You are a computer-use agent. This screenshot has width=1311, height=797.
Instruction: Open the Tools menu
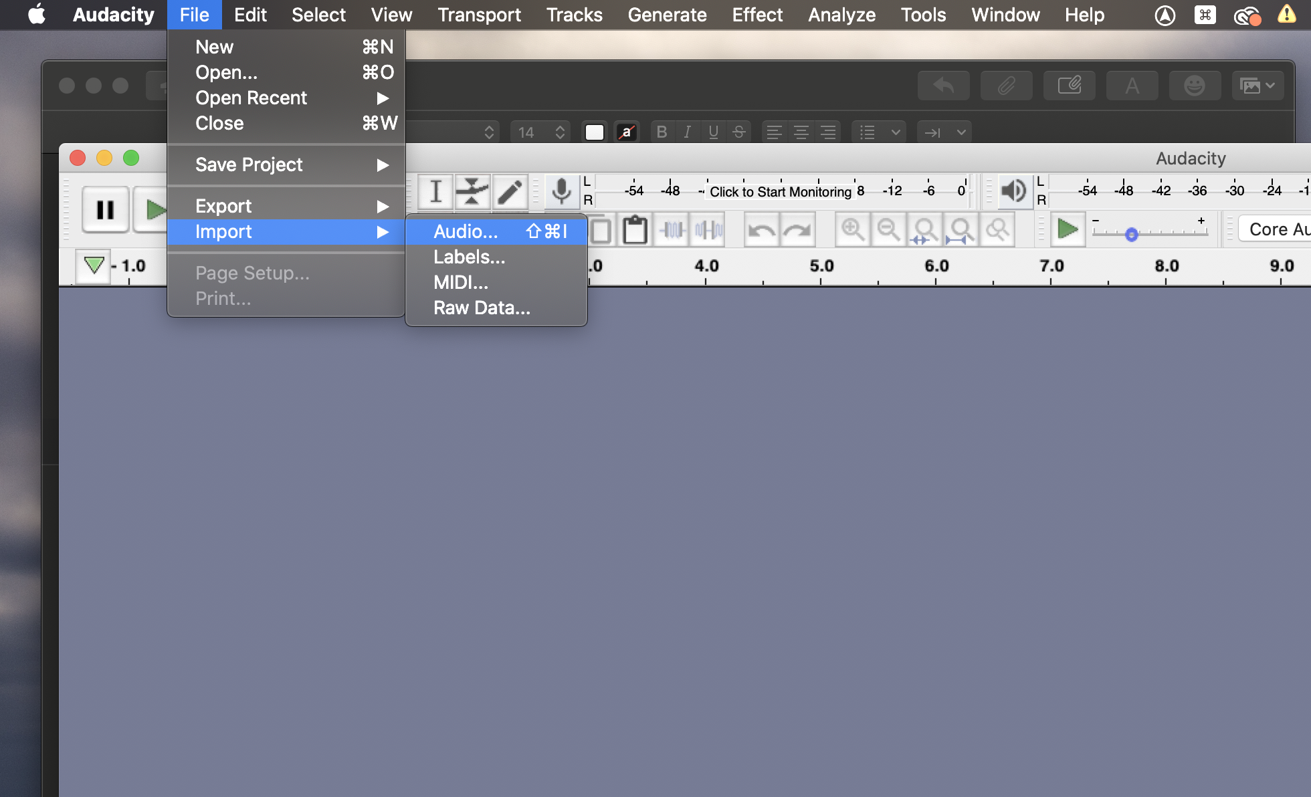(923, 15)
